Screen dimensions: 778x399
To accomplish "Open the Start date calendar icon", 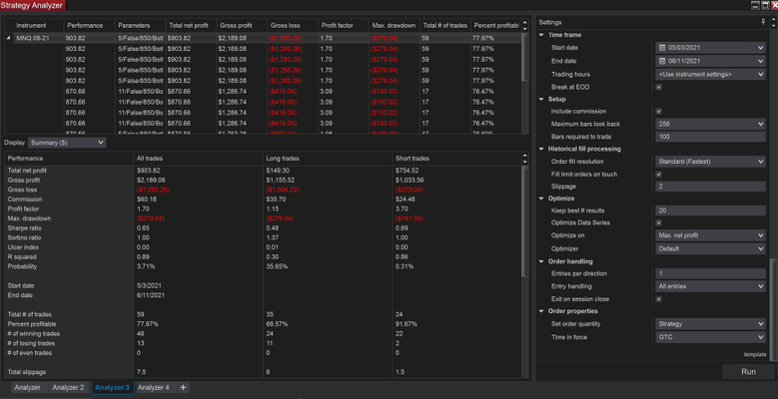I will [662, 48].
